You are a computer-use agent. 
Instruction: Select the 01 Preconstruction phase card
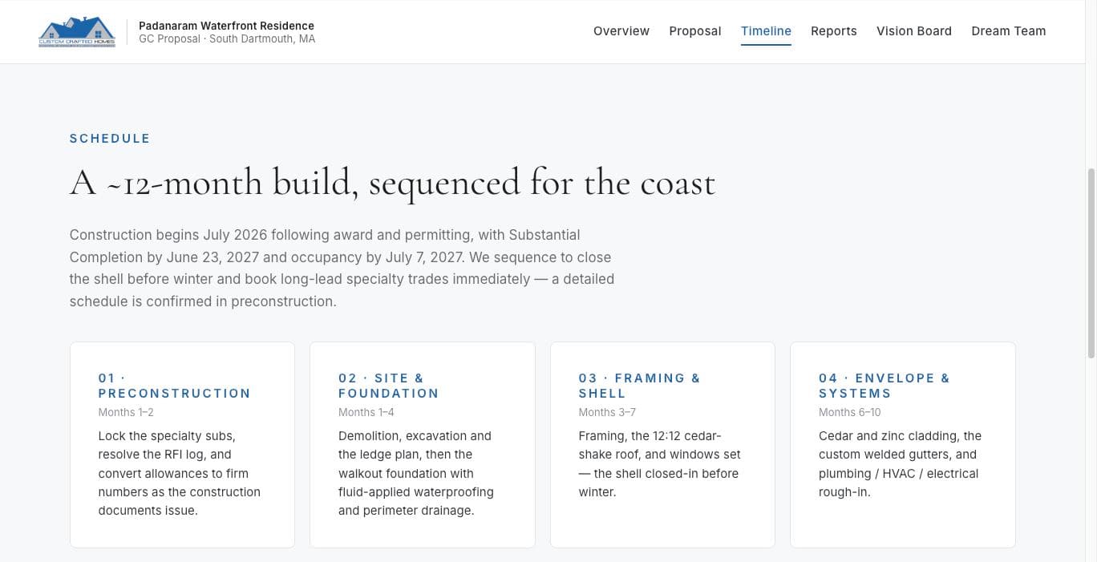click(182, 445)
